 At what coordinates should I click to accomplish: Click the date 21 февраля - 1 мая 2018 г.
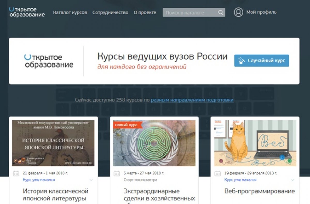tap(45, 173)
